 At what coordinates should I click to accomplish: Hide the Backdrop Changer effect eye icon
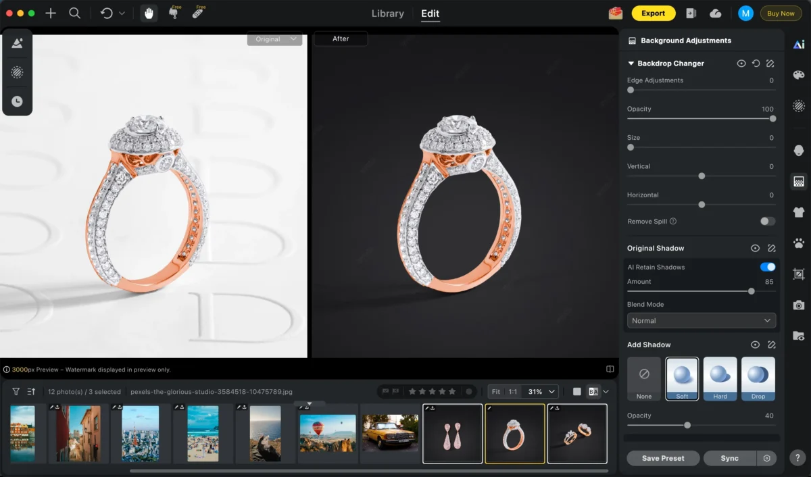tap(741, 64)
